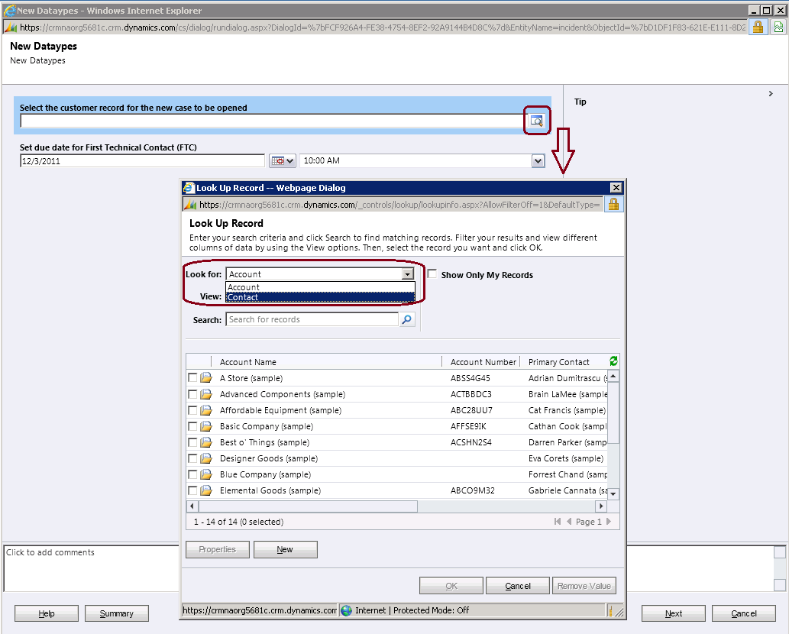This screenshot has width=789, height=634.
Task: Click the New button in lookup dialog
Action: pos(285,549)
